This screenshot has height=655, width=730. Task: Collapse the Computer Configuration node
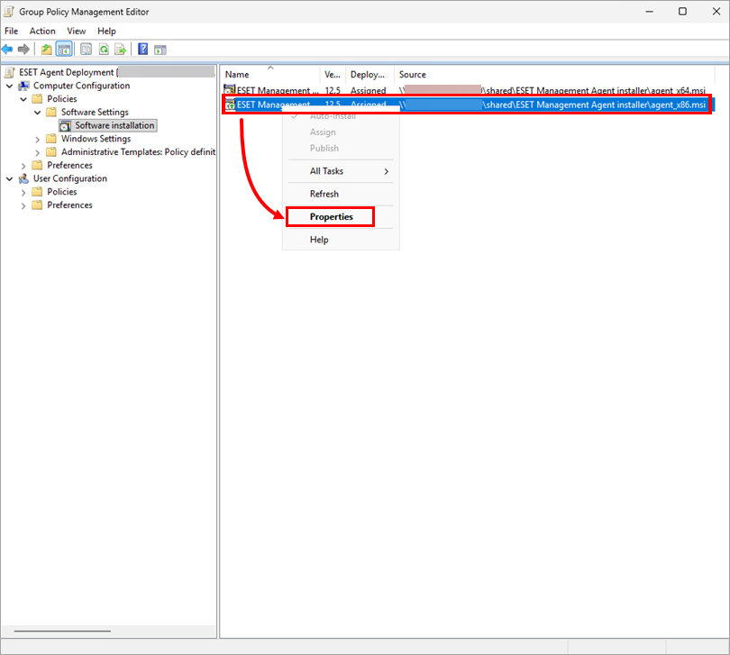point(11,86)
